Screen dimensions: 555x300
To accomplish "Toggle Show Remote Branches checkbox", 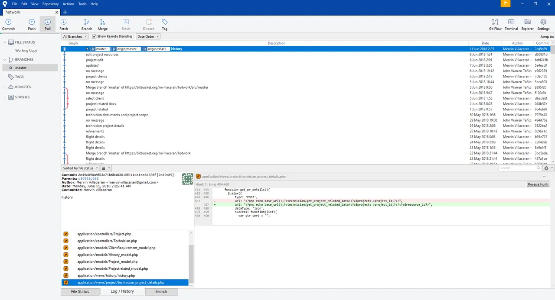I will click(x=94, y=36).
